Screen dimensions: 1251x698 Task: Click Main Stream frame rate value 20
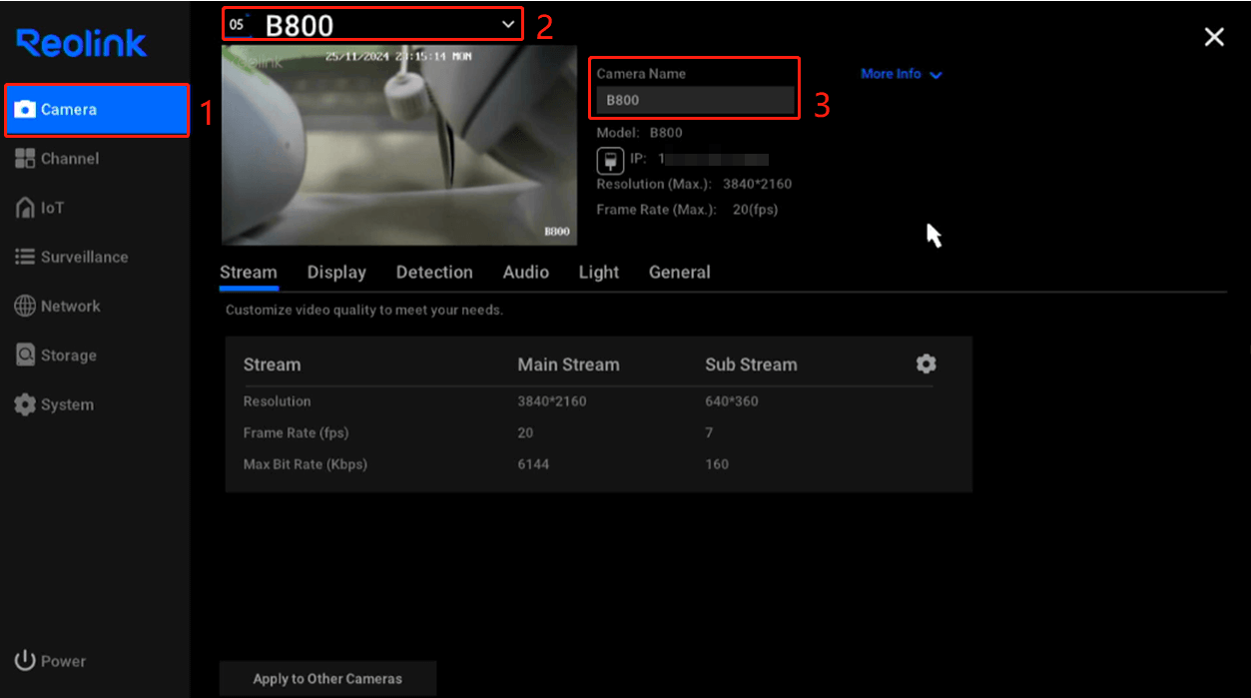click(x=525, y=432)
